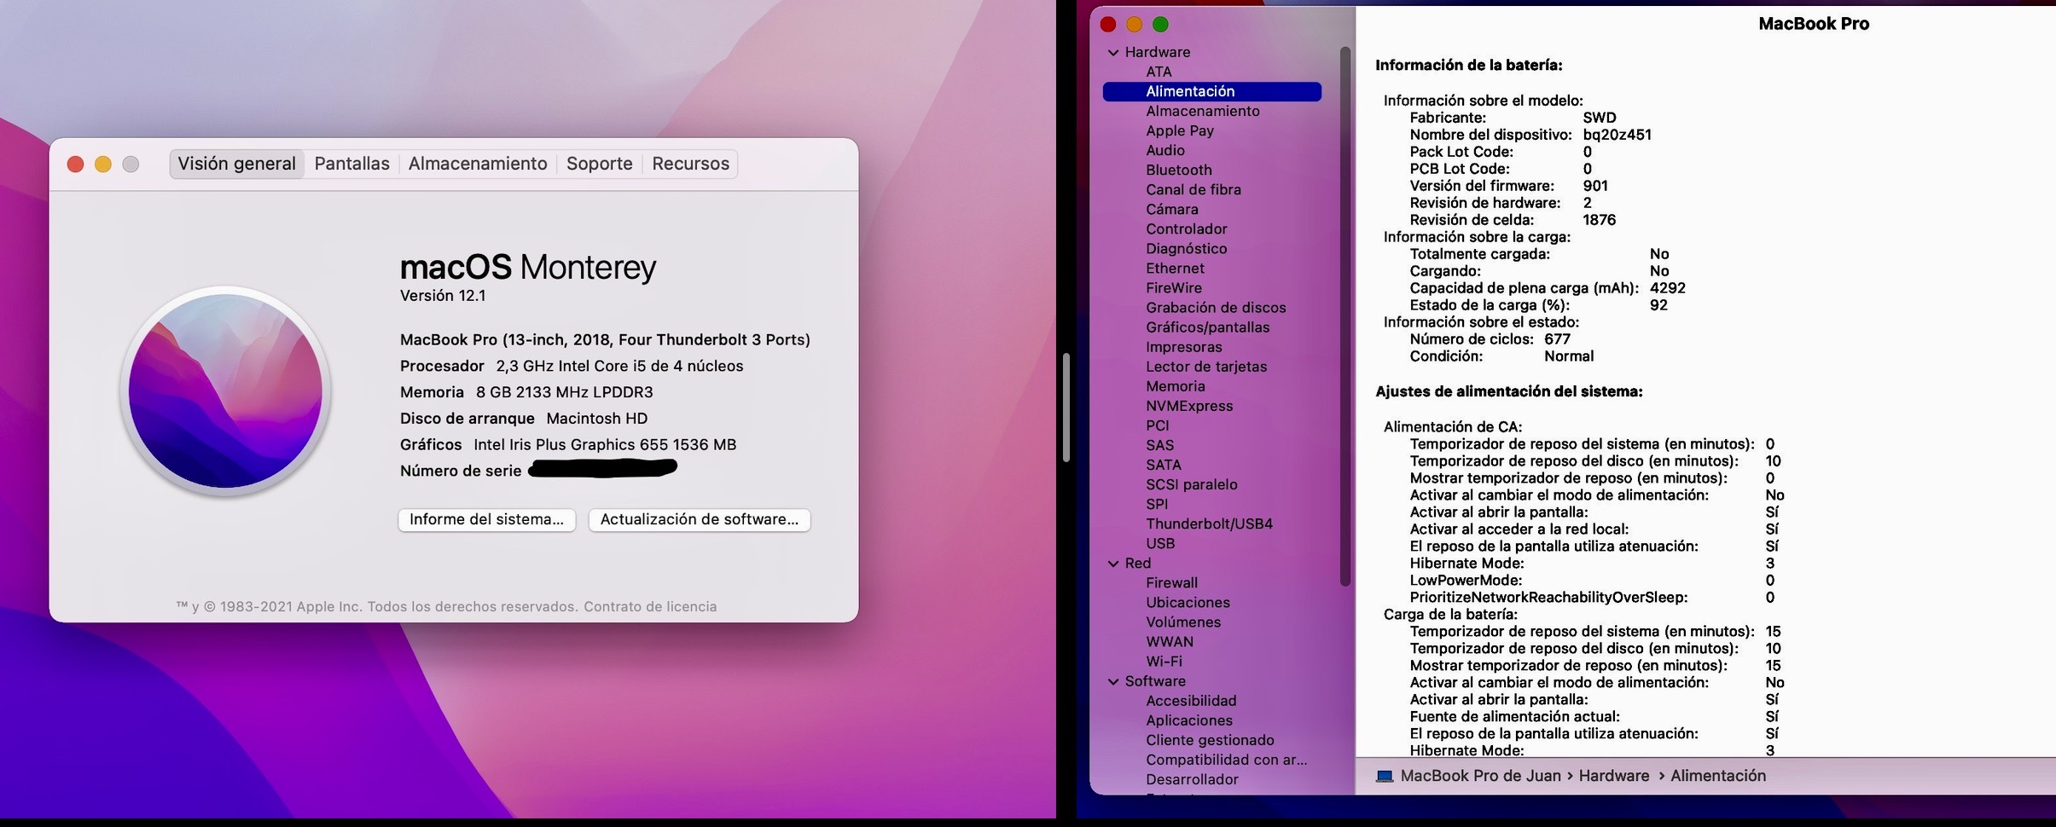Select Audio in the sidebar
2056x827 pixels.
pyautogui.click(x=1164, y=150)
